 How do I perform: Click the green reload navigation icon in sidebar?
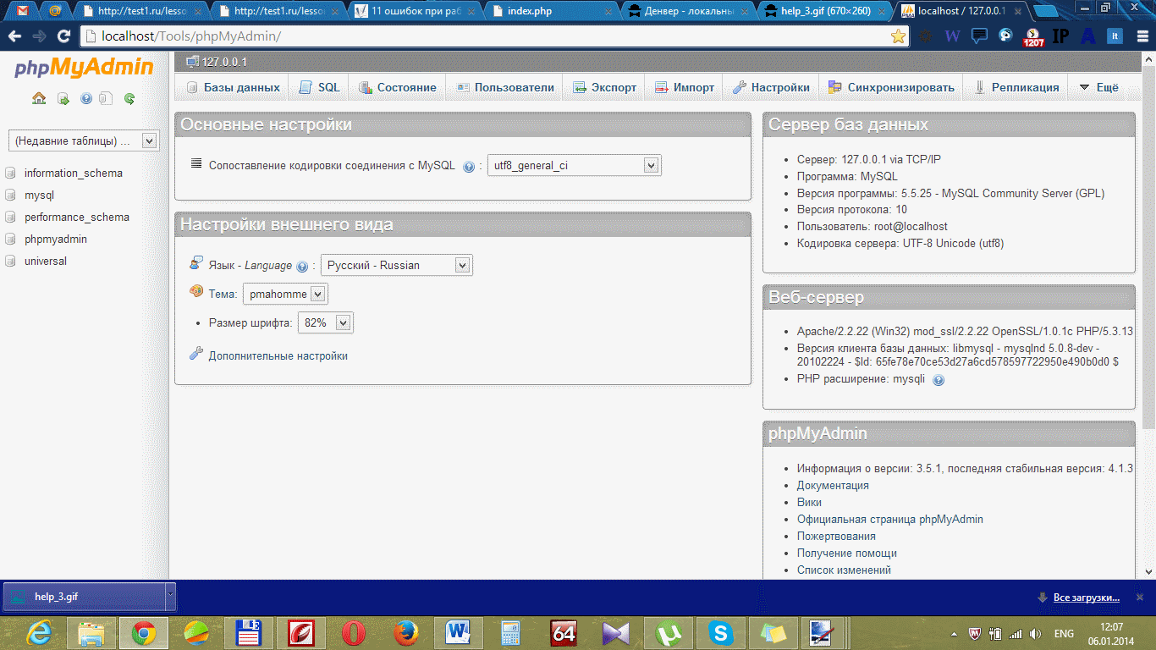tap(129, 98)
